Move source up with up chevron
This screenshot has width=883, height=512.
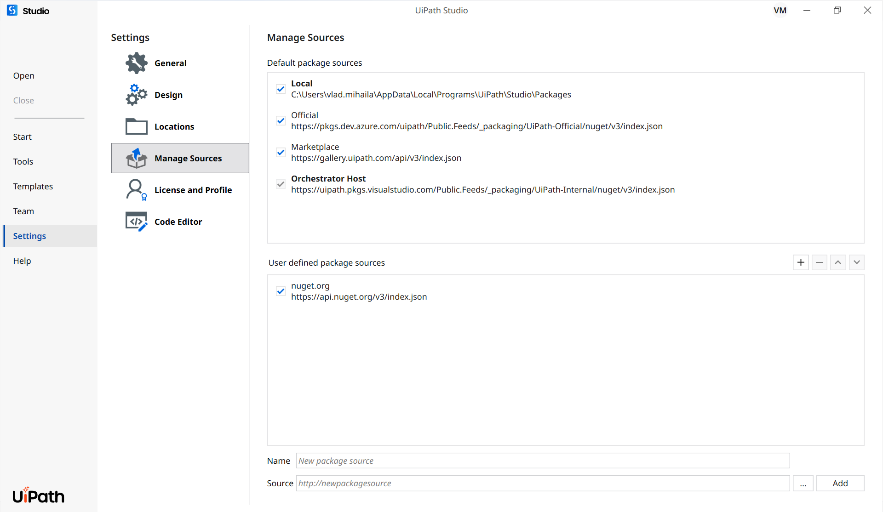(838, 262)
